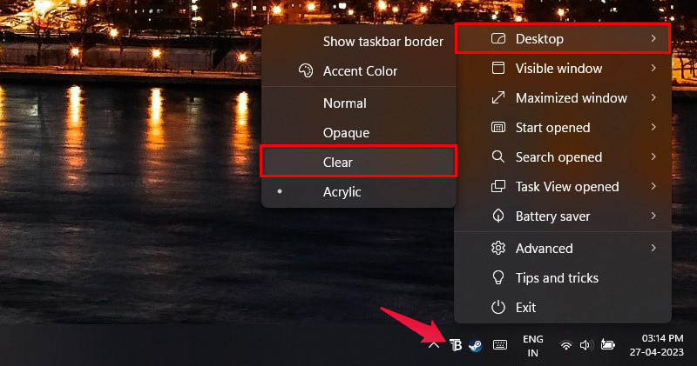Expand the Battery saver submenu arrow
Viewport: 697px width, 366px height.
(x=653, y=216)
